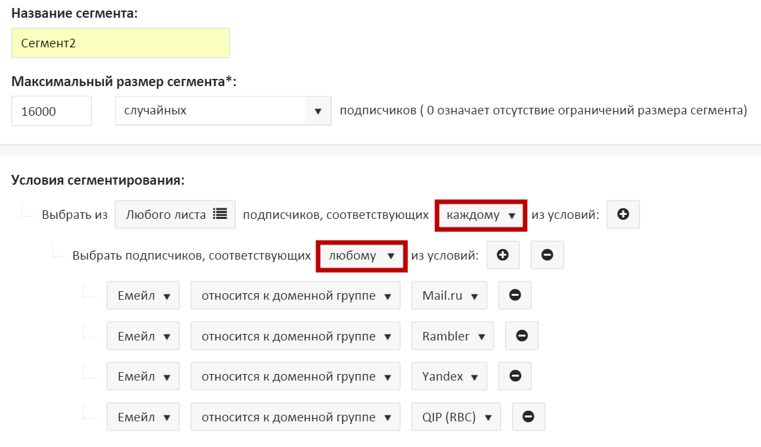Expand the 'любому' match type dropdown
The image size is (761, 447).
point(362,256)
